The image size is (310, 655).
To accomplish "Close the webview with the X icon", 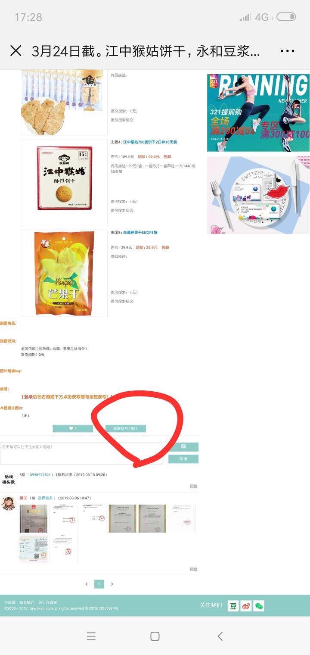I will pyautogui.click(x=15, y=51).
